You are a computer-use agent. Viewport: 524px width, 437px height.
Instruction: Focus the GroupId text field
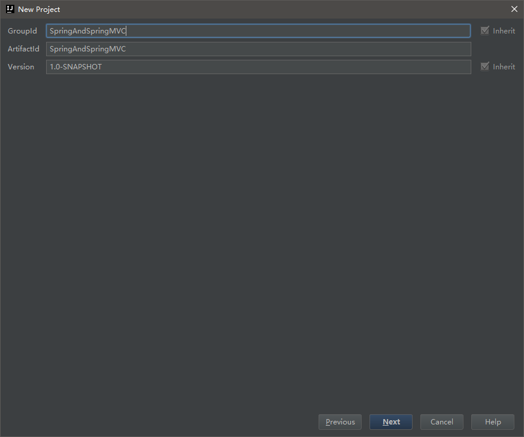258,30
